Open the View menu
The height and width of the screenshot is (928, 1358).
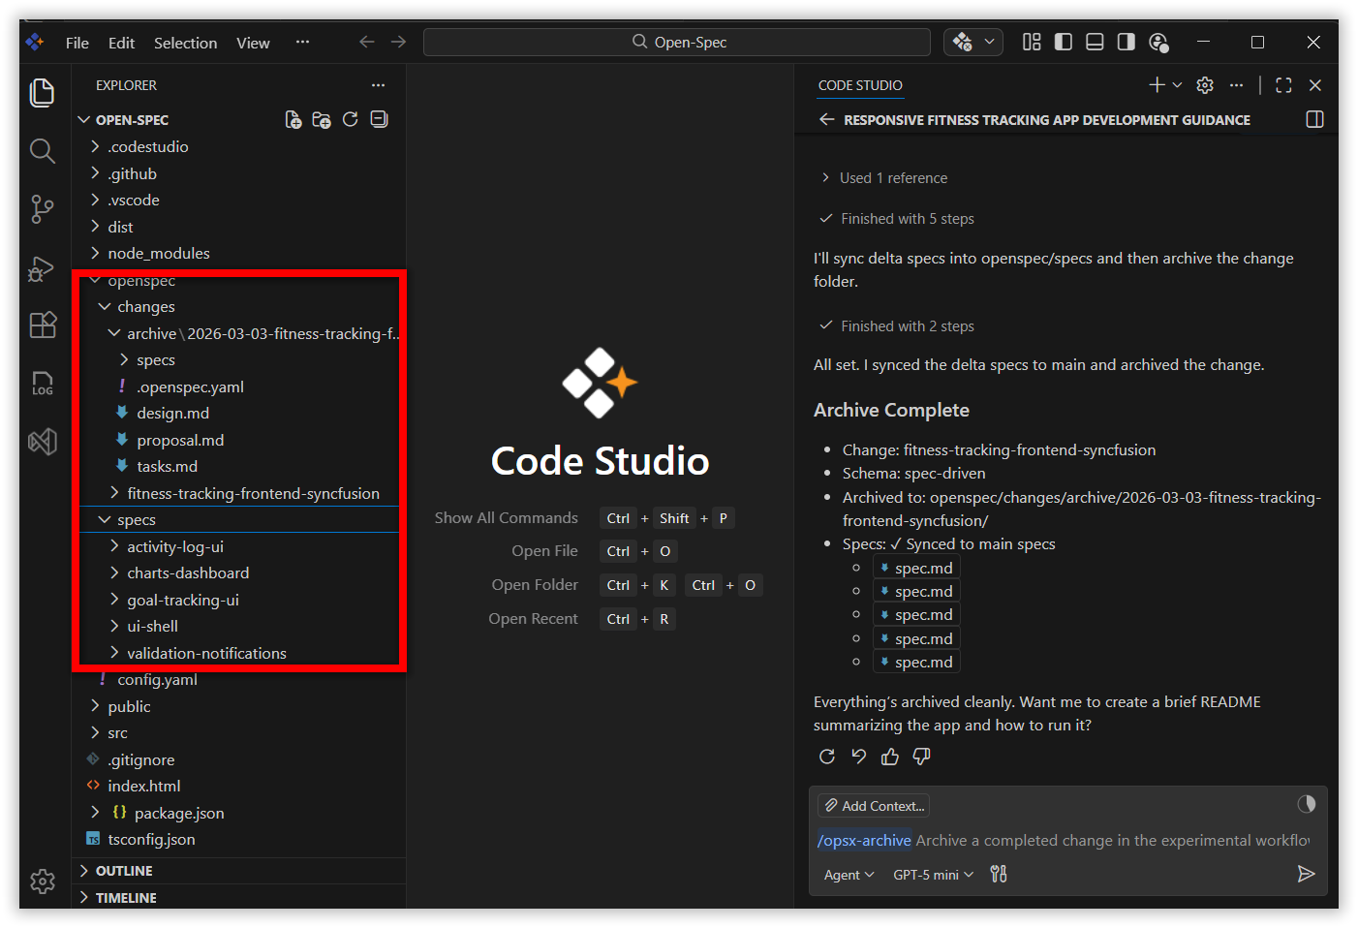coord(253,43)
